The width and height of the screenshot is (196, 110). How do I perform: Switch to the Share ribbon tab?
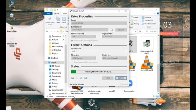[x=65, y=13]
